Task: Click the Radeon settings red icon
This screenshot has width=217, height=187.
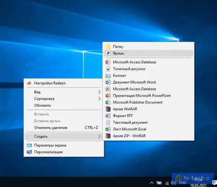Action: [x=29, y=83]
